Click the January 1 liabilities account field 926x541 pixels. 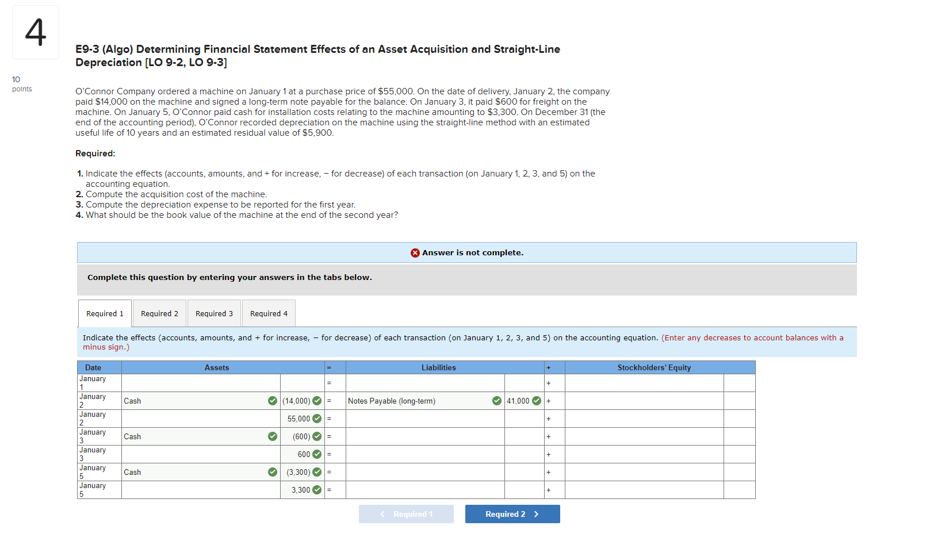[x=425, y=383]
